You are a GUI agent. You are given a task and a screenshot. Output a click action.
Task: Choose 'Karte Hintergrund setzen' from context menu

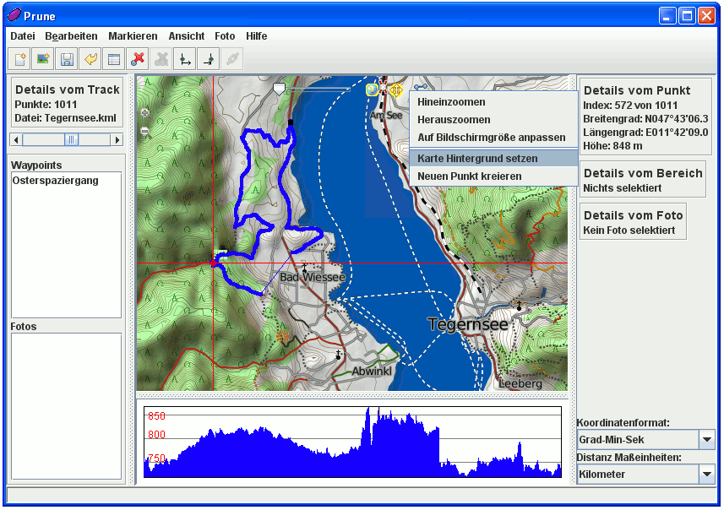[x=477, y=159]
